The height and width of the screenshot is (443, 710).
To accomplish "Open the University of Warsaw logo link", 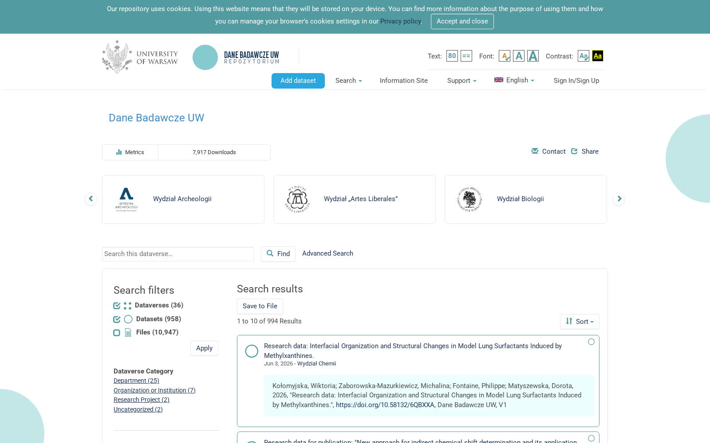I will pos(140,57).
